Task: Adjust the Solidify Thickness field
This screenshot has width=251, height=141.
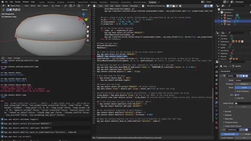Action: (x=243, y=84)
